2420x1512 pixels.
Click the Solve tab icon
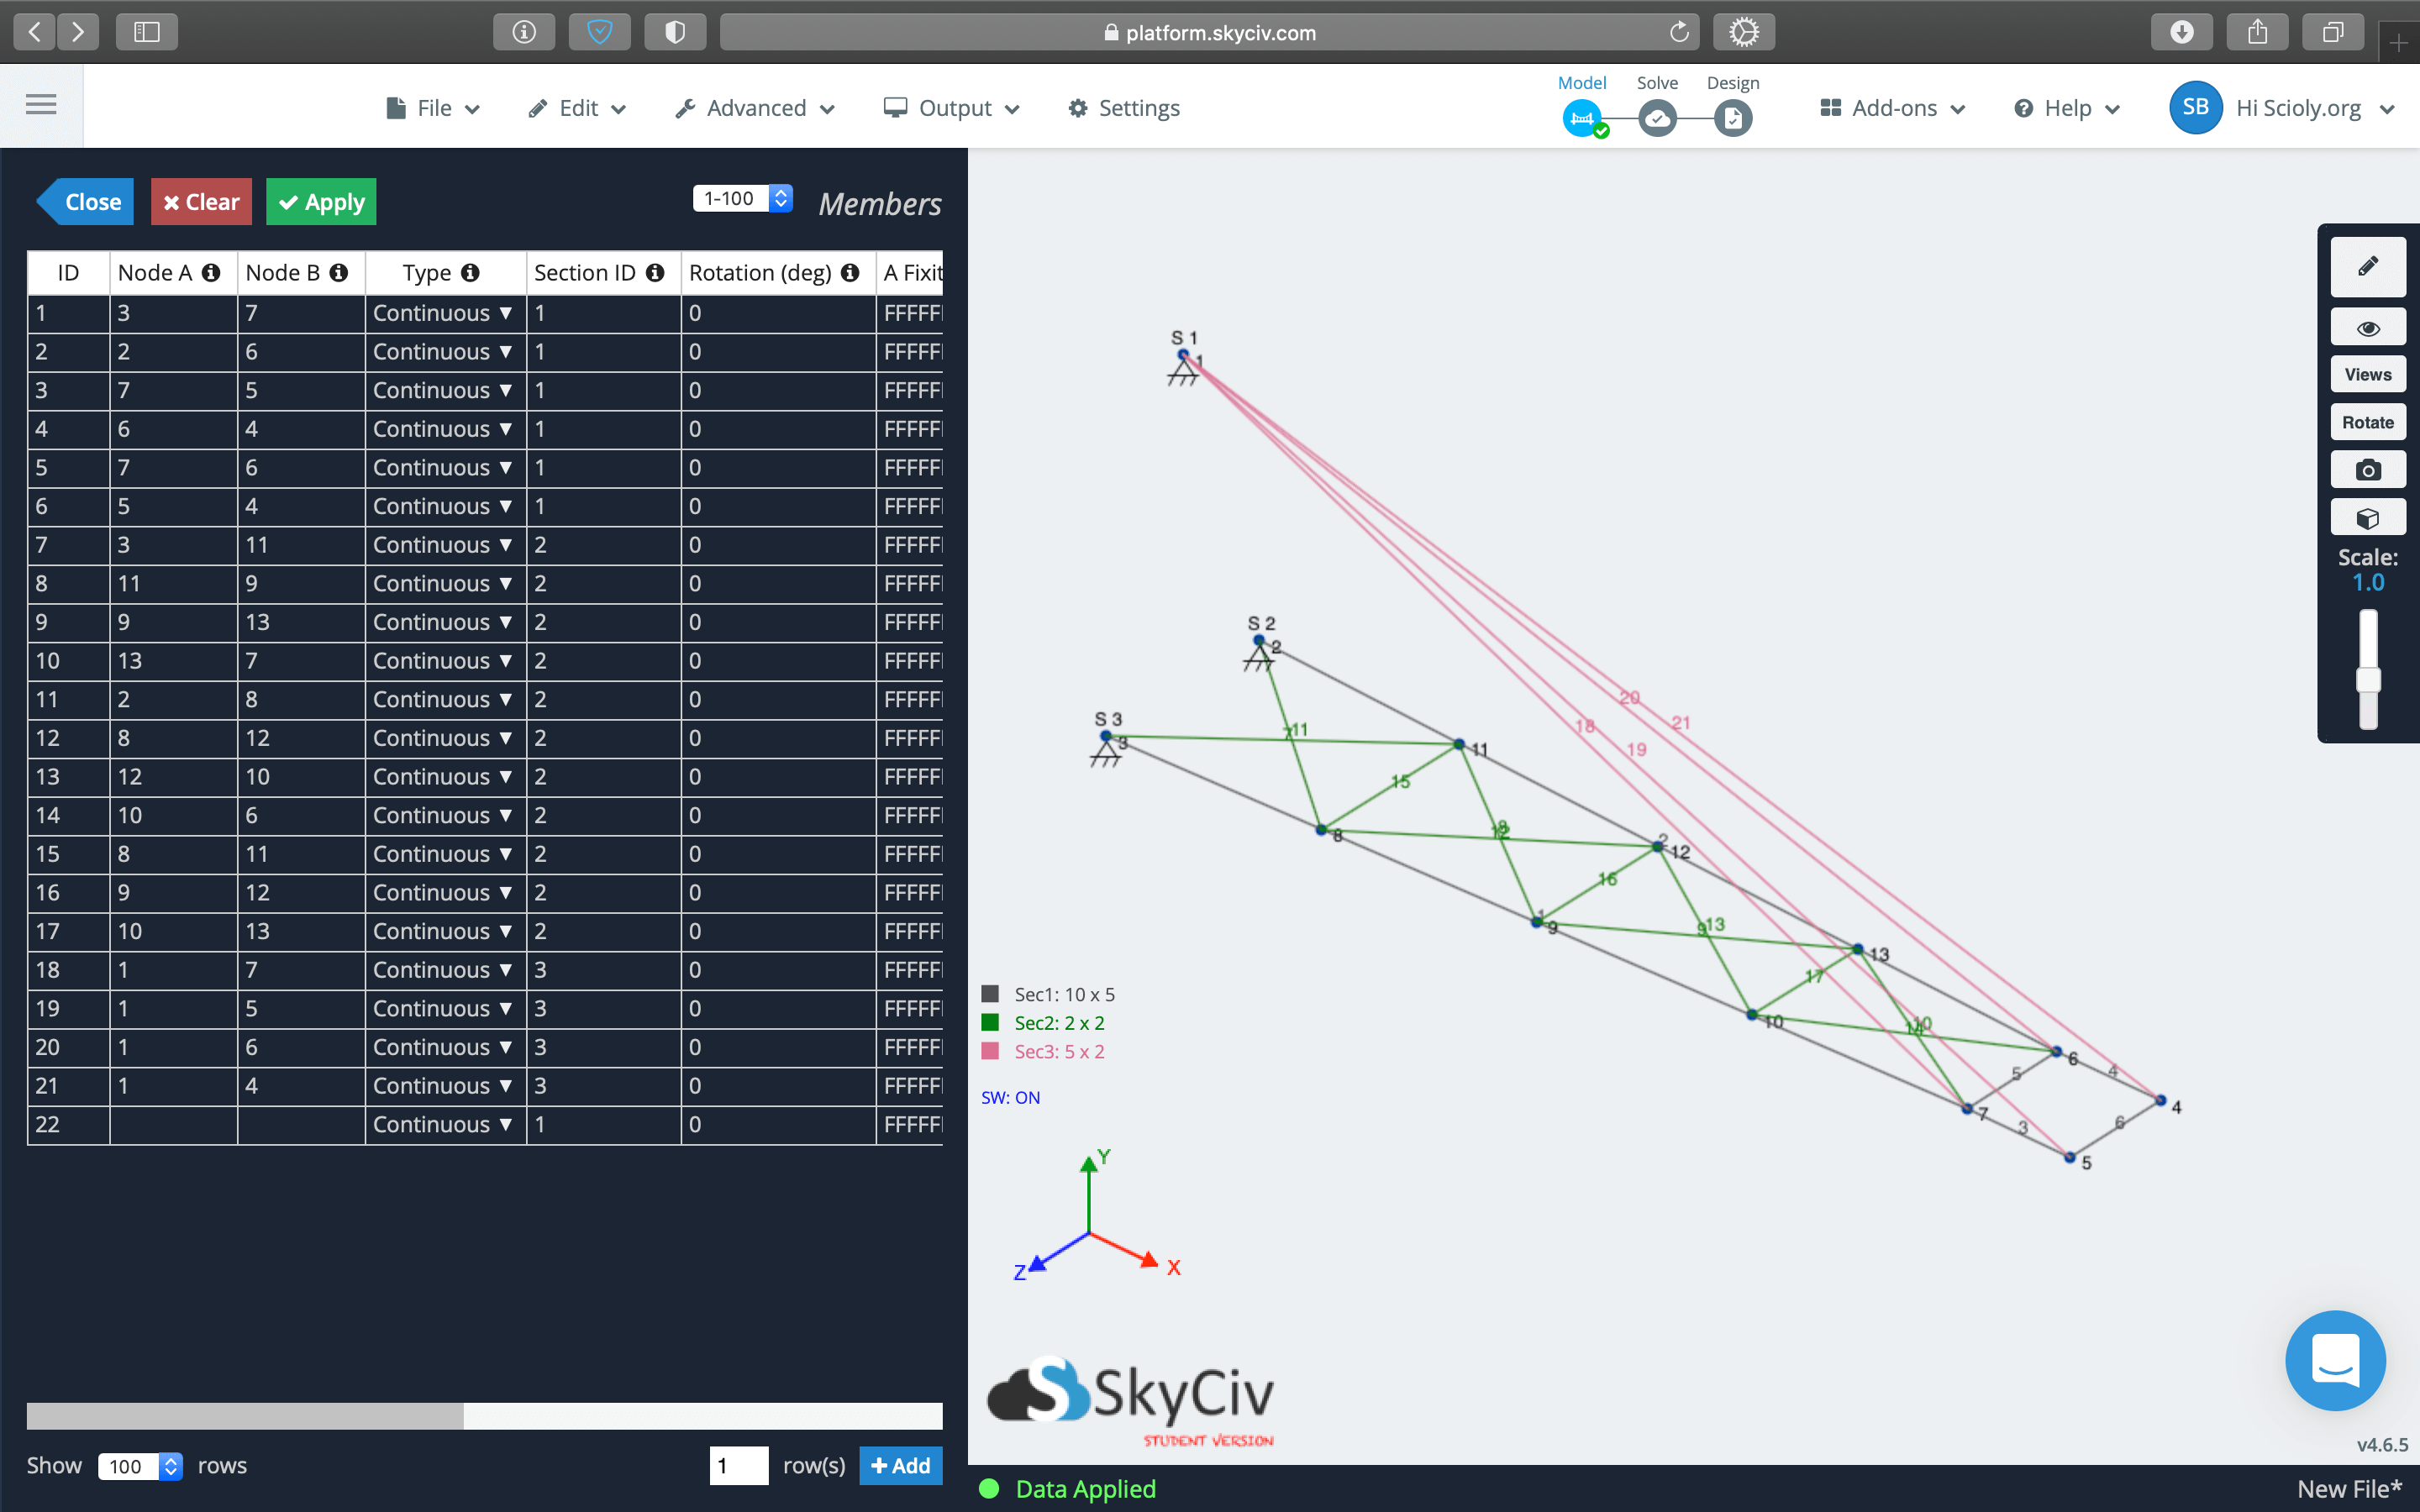coord(1657,118)
